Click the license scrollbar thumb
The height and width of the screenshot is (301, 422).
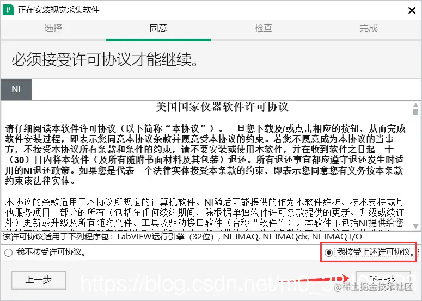point(415,112)
